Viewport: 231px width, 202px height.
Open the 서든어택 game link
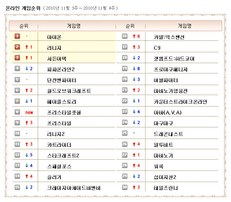(x=57, y=58)
